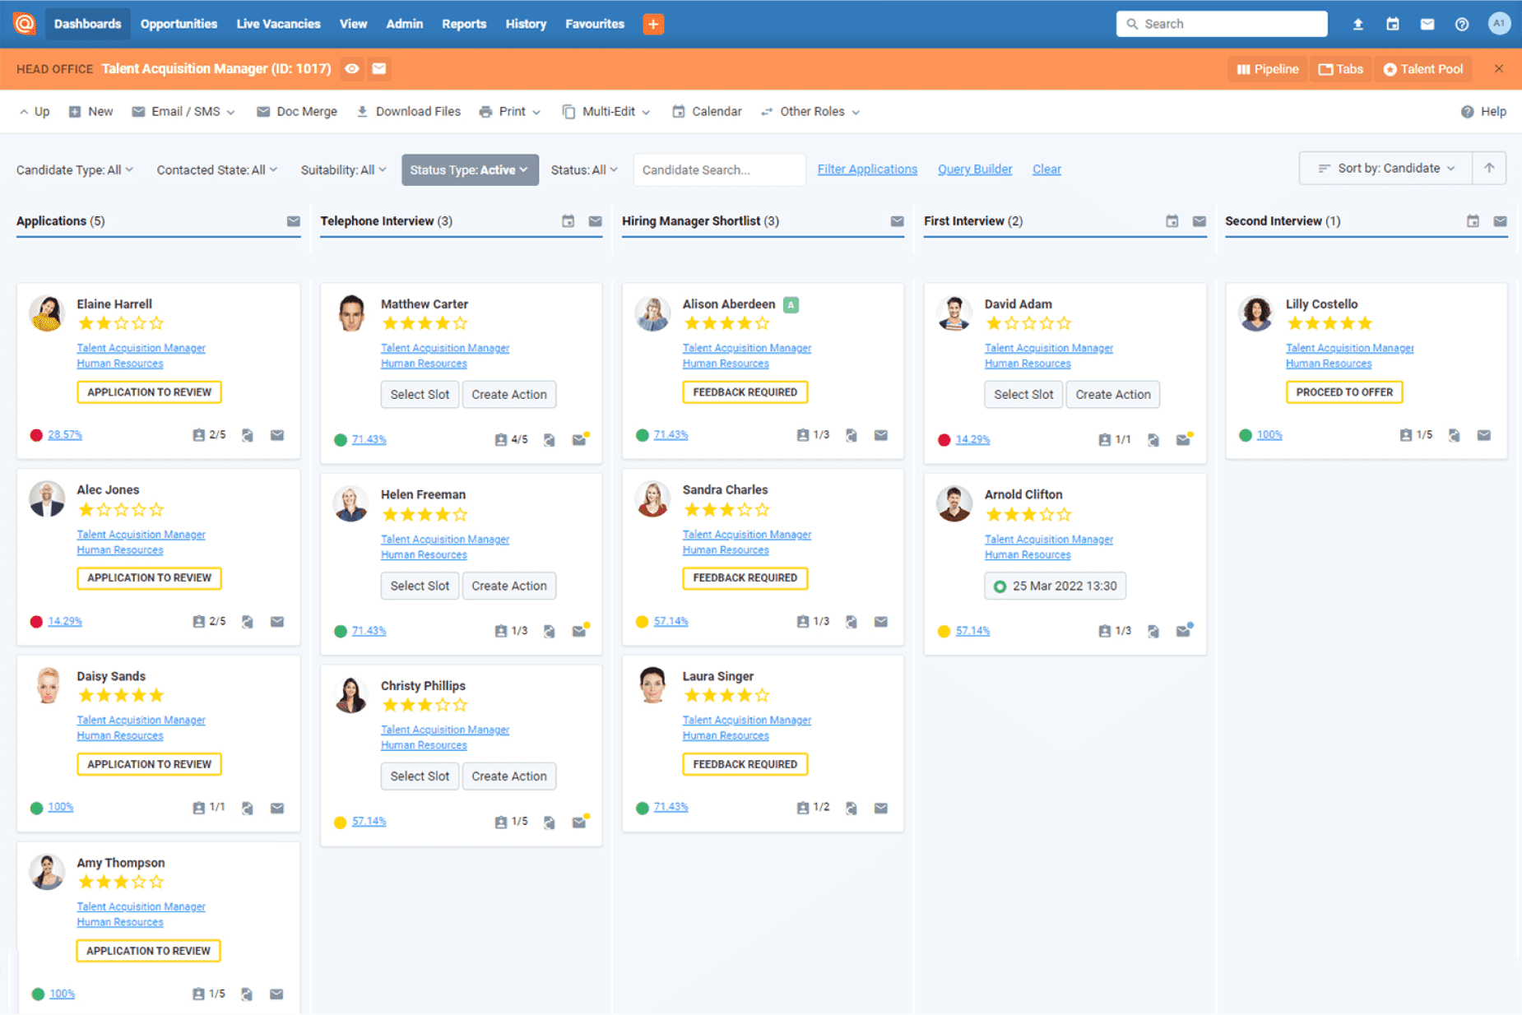
Task: Open the Sort by: Candidate dropdown
Action: tap(1385, 168)
